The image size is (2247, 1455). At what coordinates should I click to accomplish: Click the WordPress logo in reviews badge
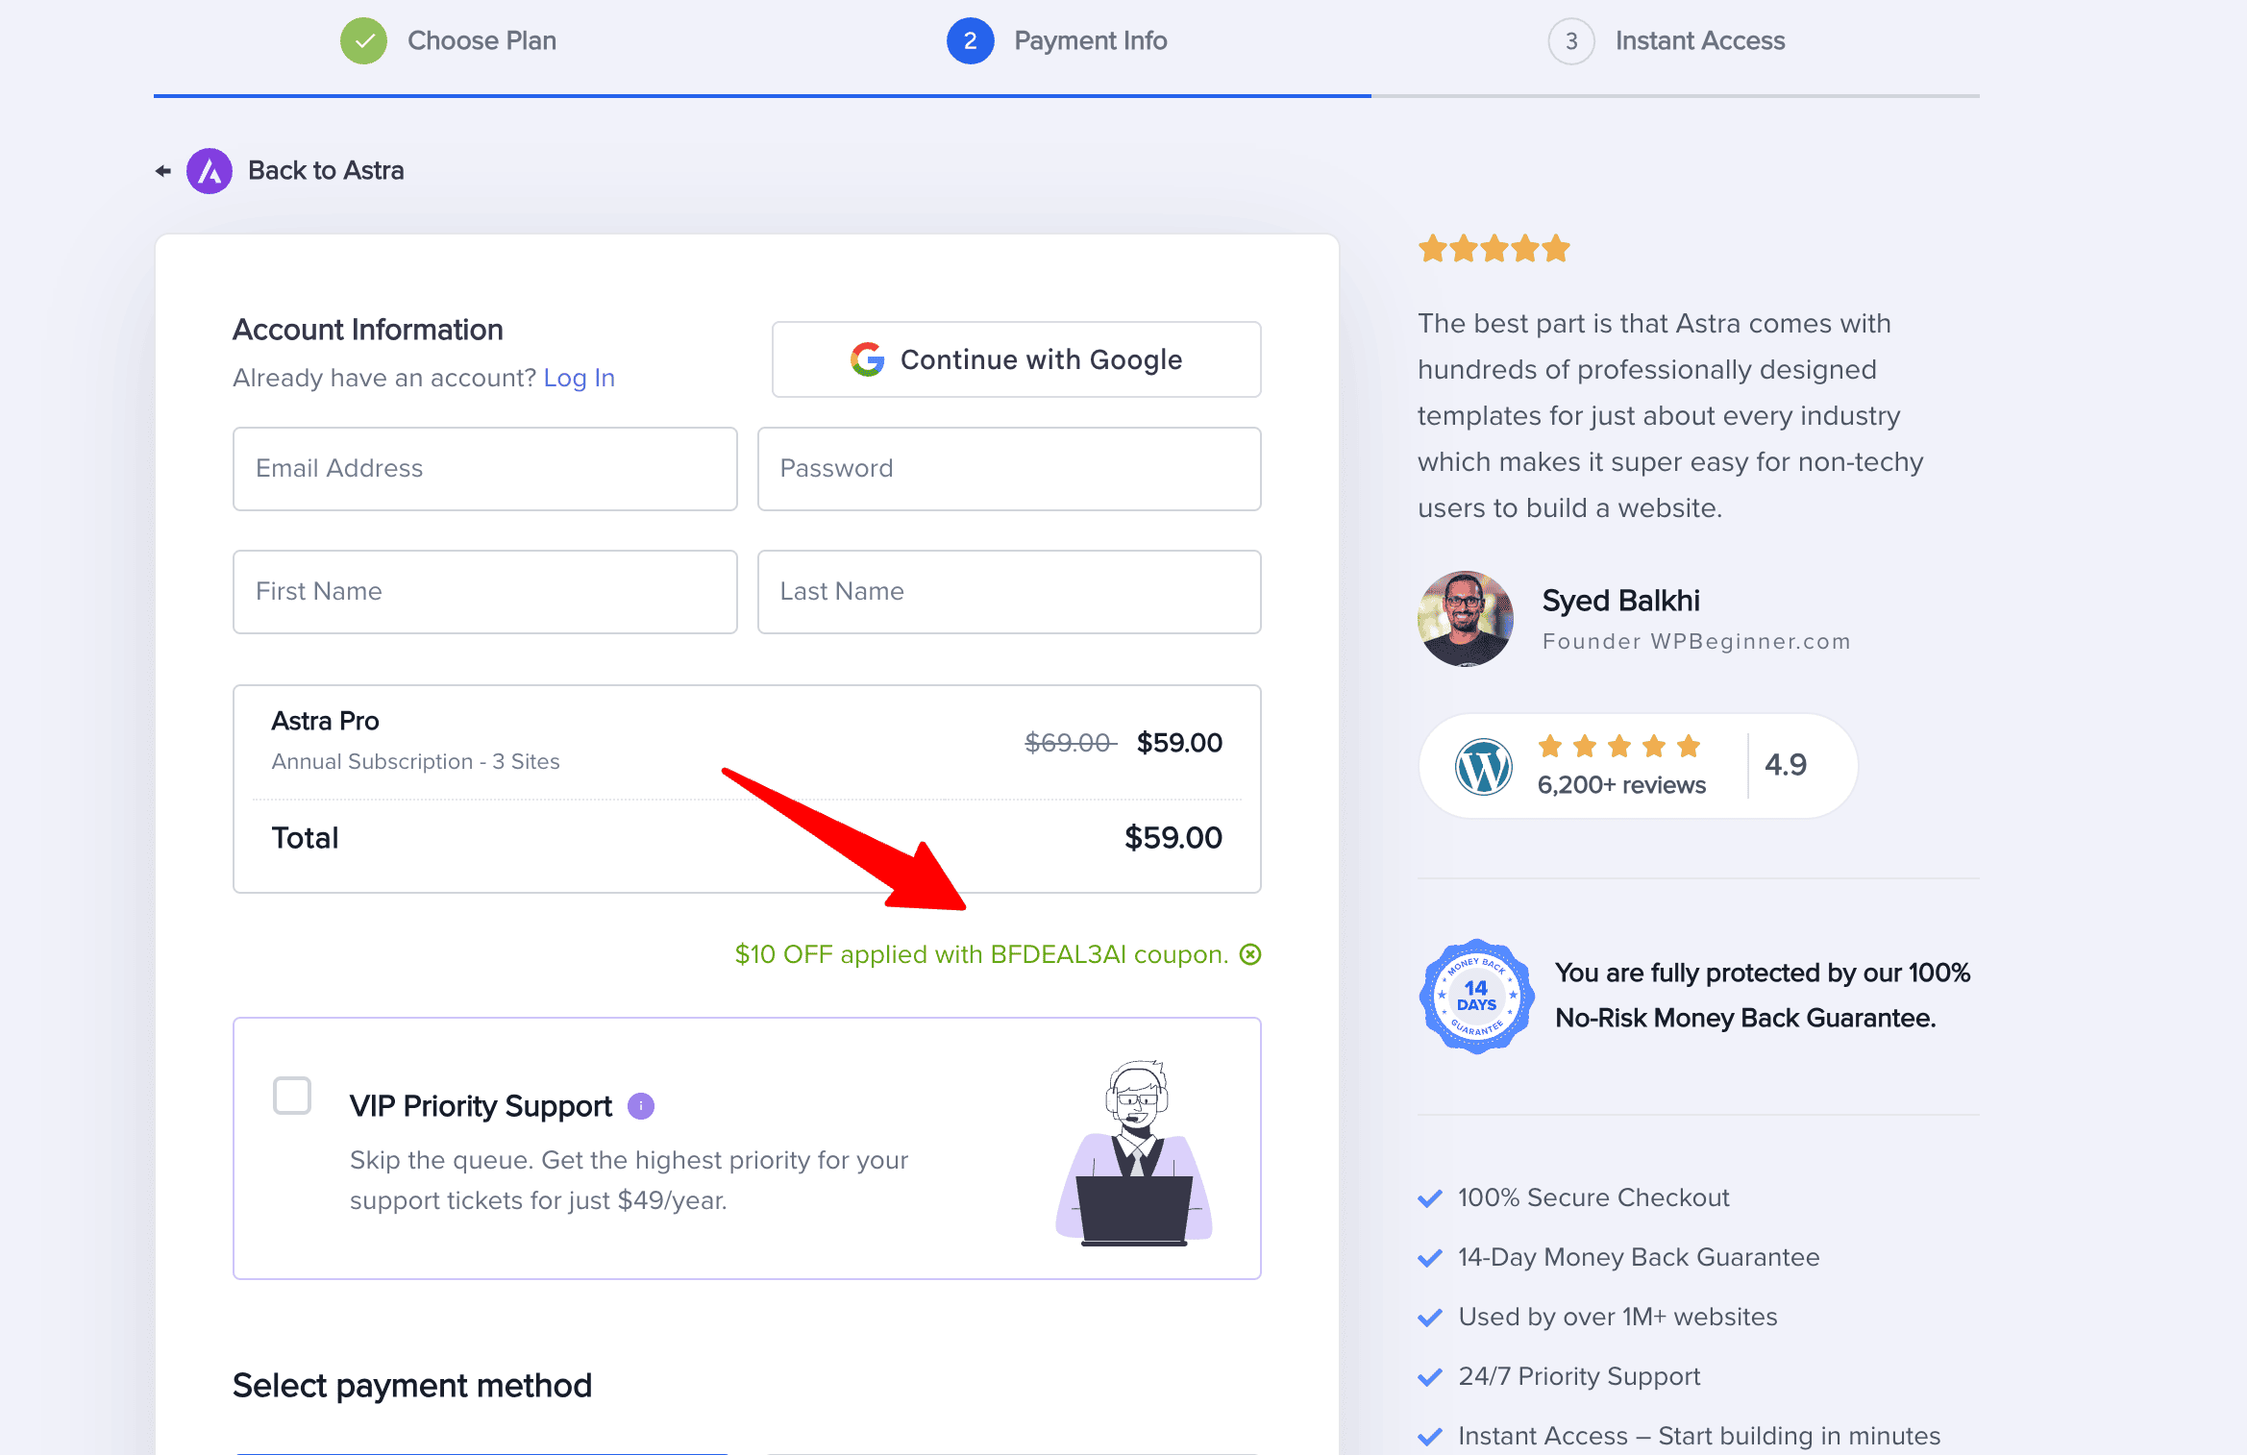pos(1483,766)
